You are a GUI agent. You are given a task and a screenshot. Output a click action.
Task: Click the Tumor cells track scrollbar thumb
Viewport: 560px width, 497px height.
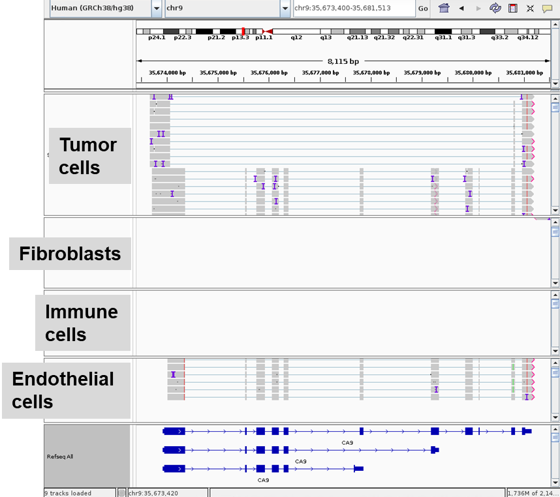(555, 107)
